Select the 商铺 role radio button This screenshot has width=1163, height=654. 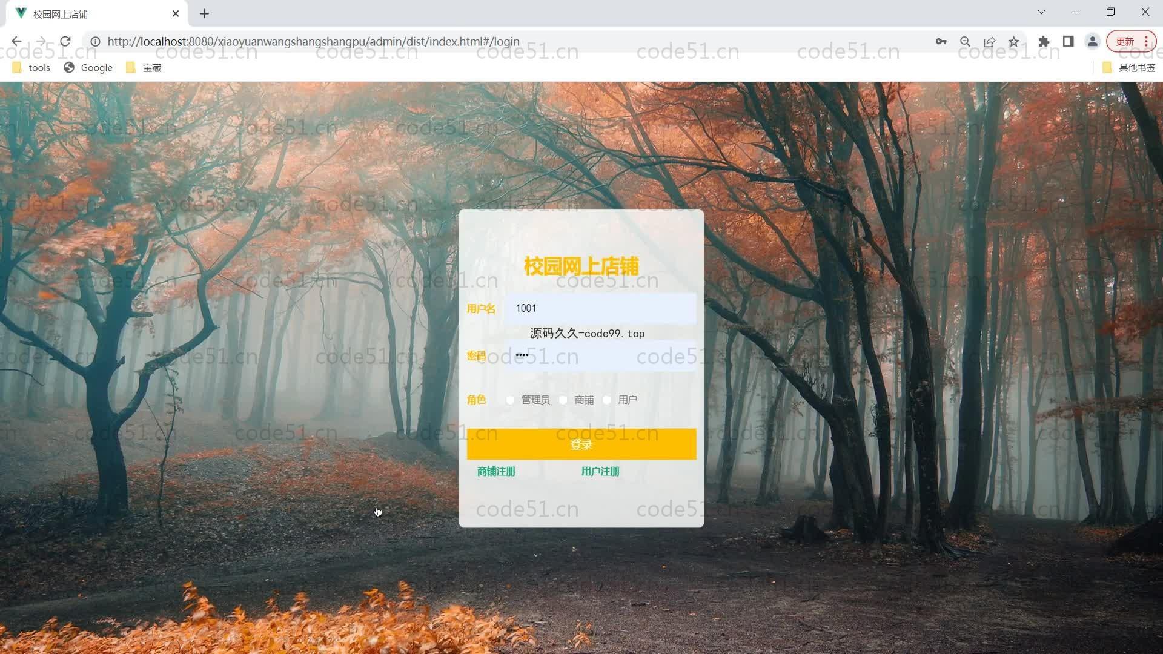pyautogui.click(x=563, y=400)
